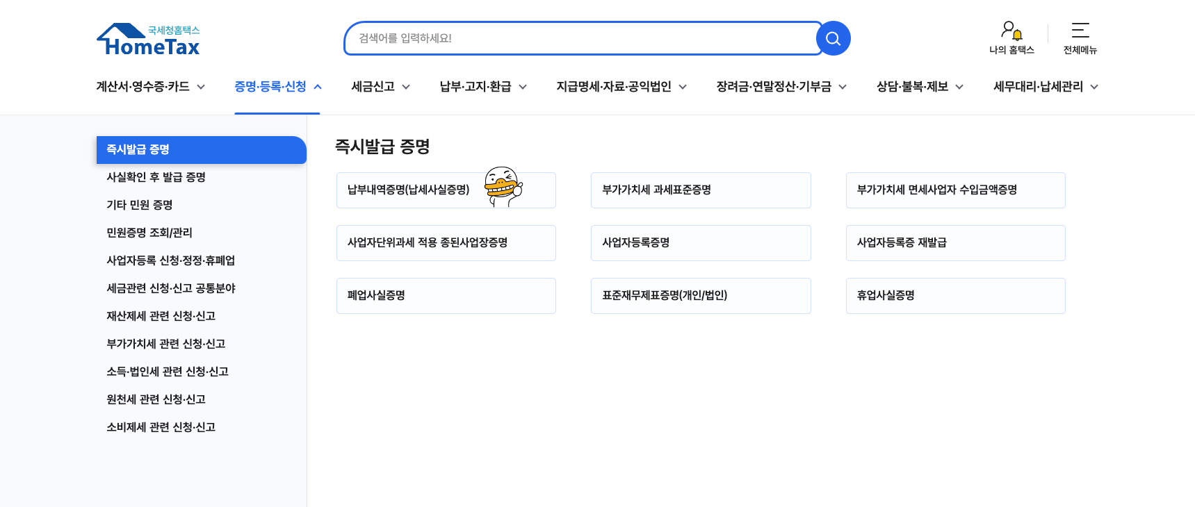Click the search input field

pos(583,38)
